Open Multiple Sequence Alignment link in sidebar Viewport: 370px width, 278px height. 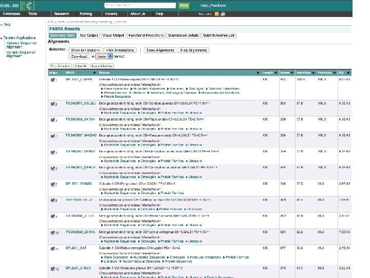point(21,54)
